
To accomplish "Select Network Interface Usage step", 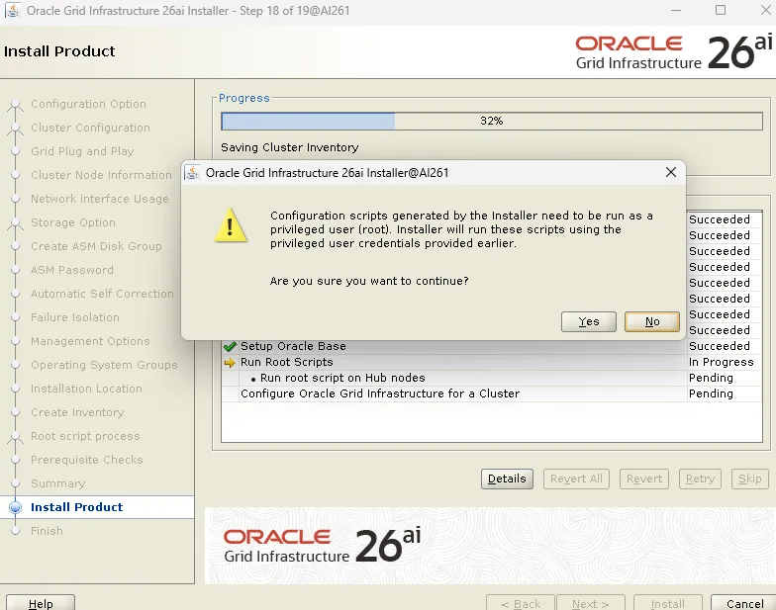I will point(99,199).
